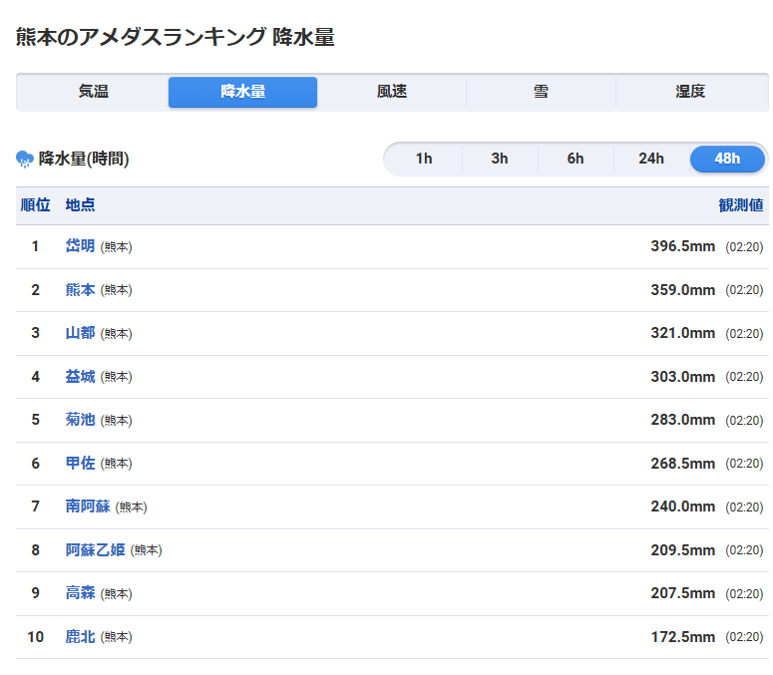The width and height of the screenshot is (773, 675).
Task: Click the 南阿蘇 station link
Action: [x=88, y=506]
